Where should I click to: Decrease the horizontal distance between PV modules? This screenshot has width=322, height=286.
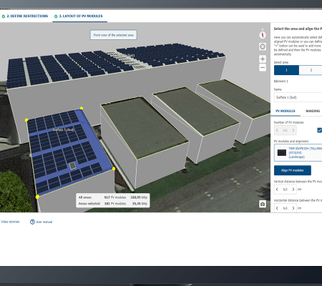[277, 208]
